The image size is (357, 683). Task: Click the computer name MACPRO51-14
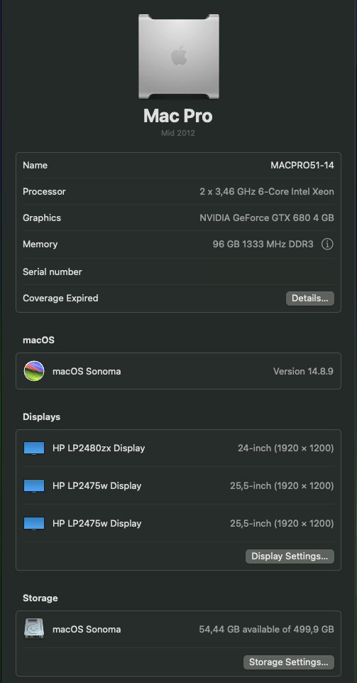(x=302, y=166)
